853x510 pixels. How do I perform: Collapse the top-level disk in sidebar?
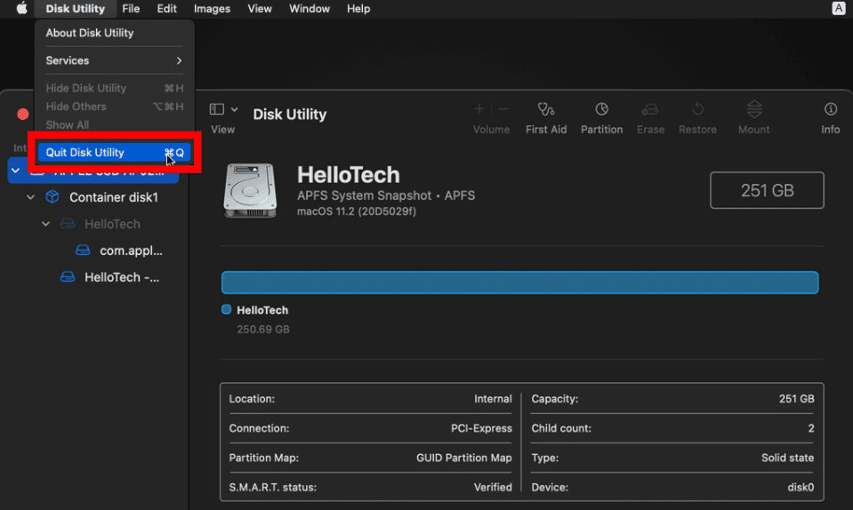point(15,171)
